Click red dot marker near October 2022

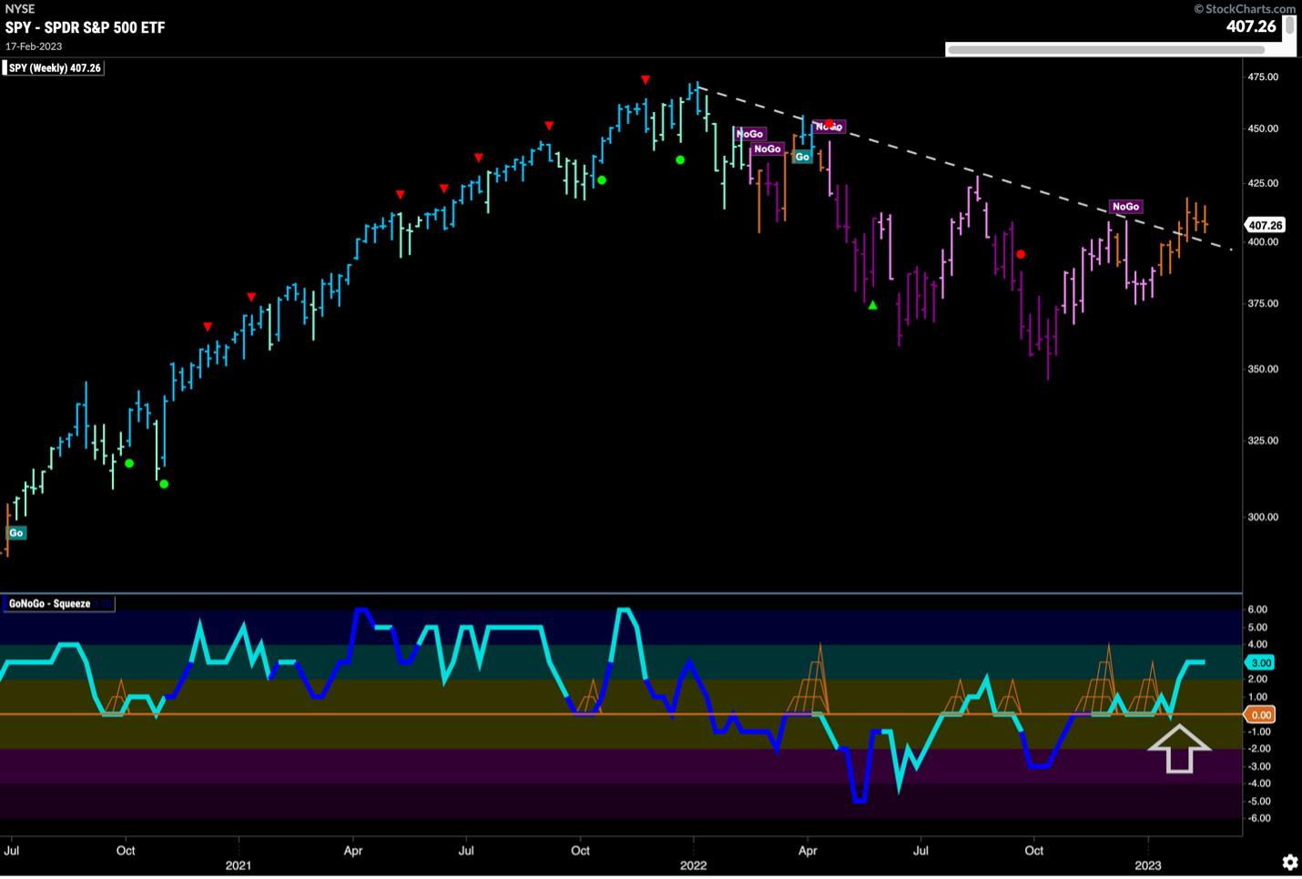[1021, 254]
